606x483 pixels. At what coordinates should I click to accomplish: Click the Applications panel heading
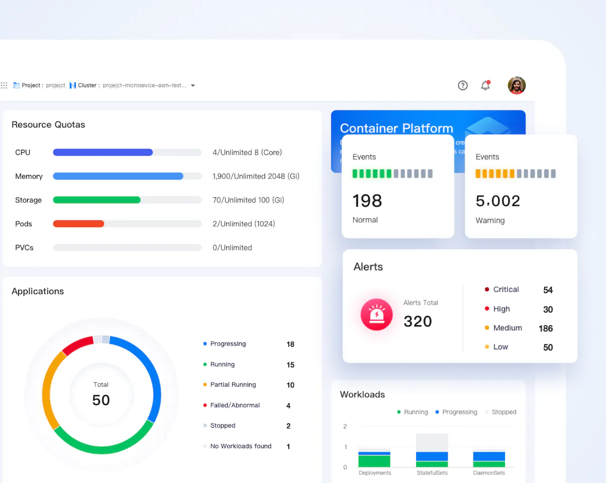[x=38, y=291]
